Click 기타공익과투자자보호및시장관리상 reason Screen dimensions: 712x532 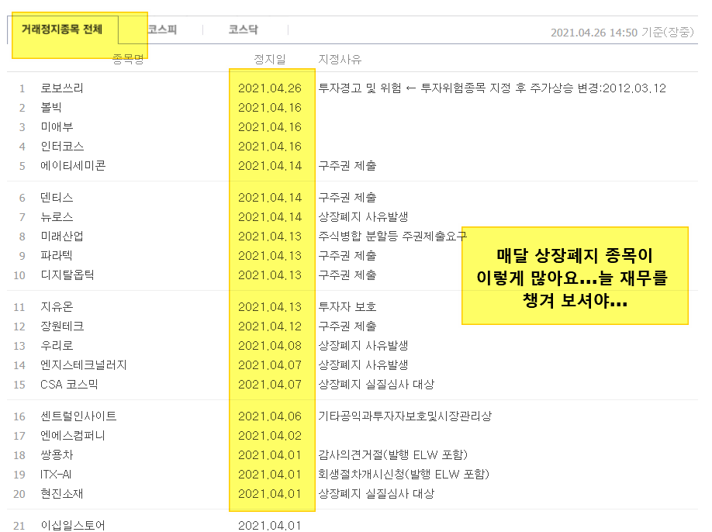[x=405, y=416]
